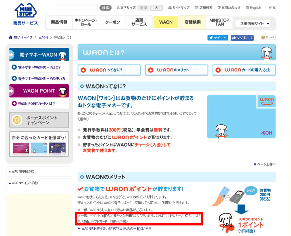Viewport: 291px width, 236px height.
Task: Click the home icon in breadcrumb
Action: (11, 37)
